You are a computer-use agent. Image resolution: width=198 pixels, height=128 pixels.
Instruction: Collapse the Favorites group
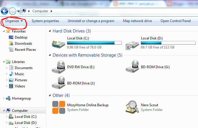pyautogui.click(x=4, y=31)
